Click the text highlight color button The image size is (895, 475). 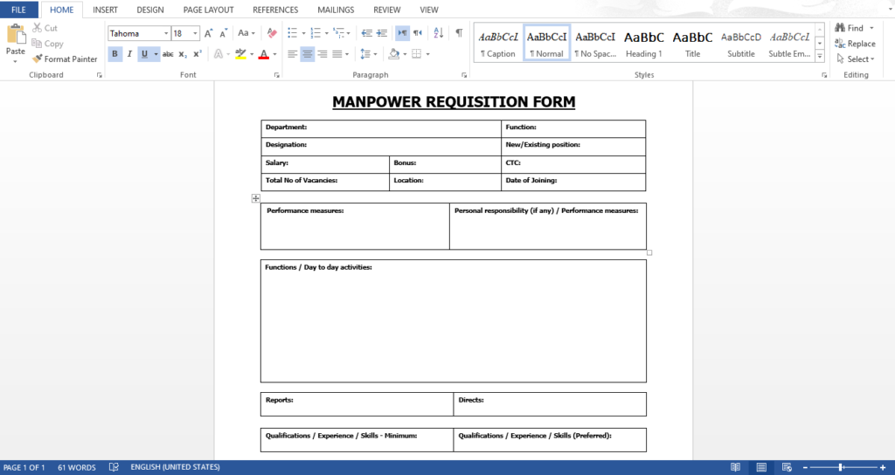pos(241,54)
